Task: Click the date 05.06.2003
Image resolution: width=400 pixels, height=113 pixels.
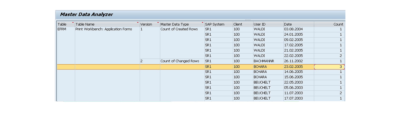Action: [299, 88]
